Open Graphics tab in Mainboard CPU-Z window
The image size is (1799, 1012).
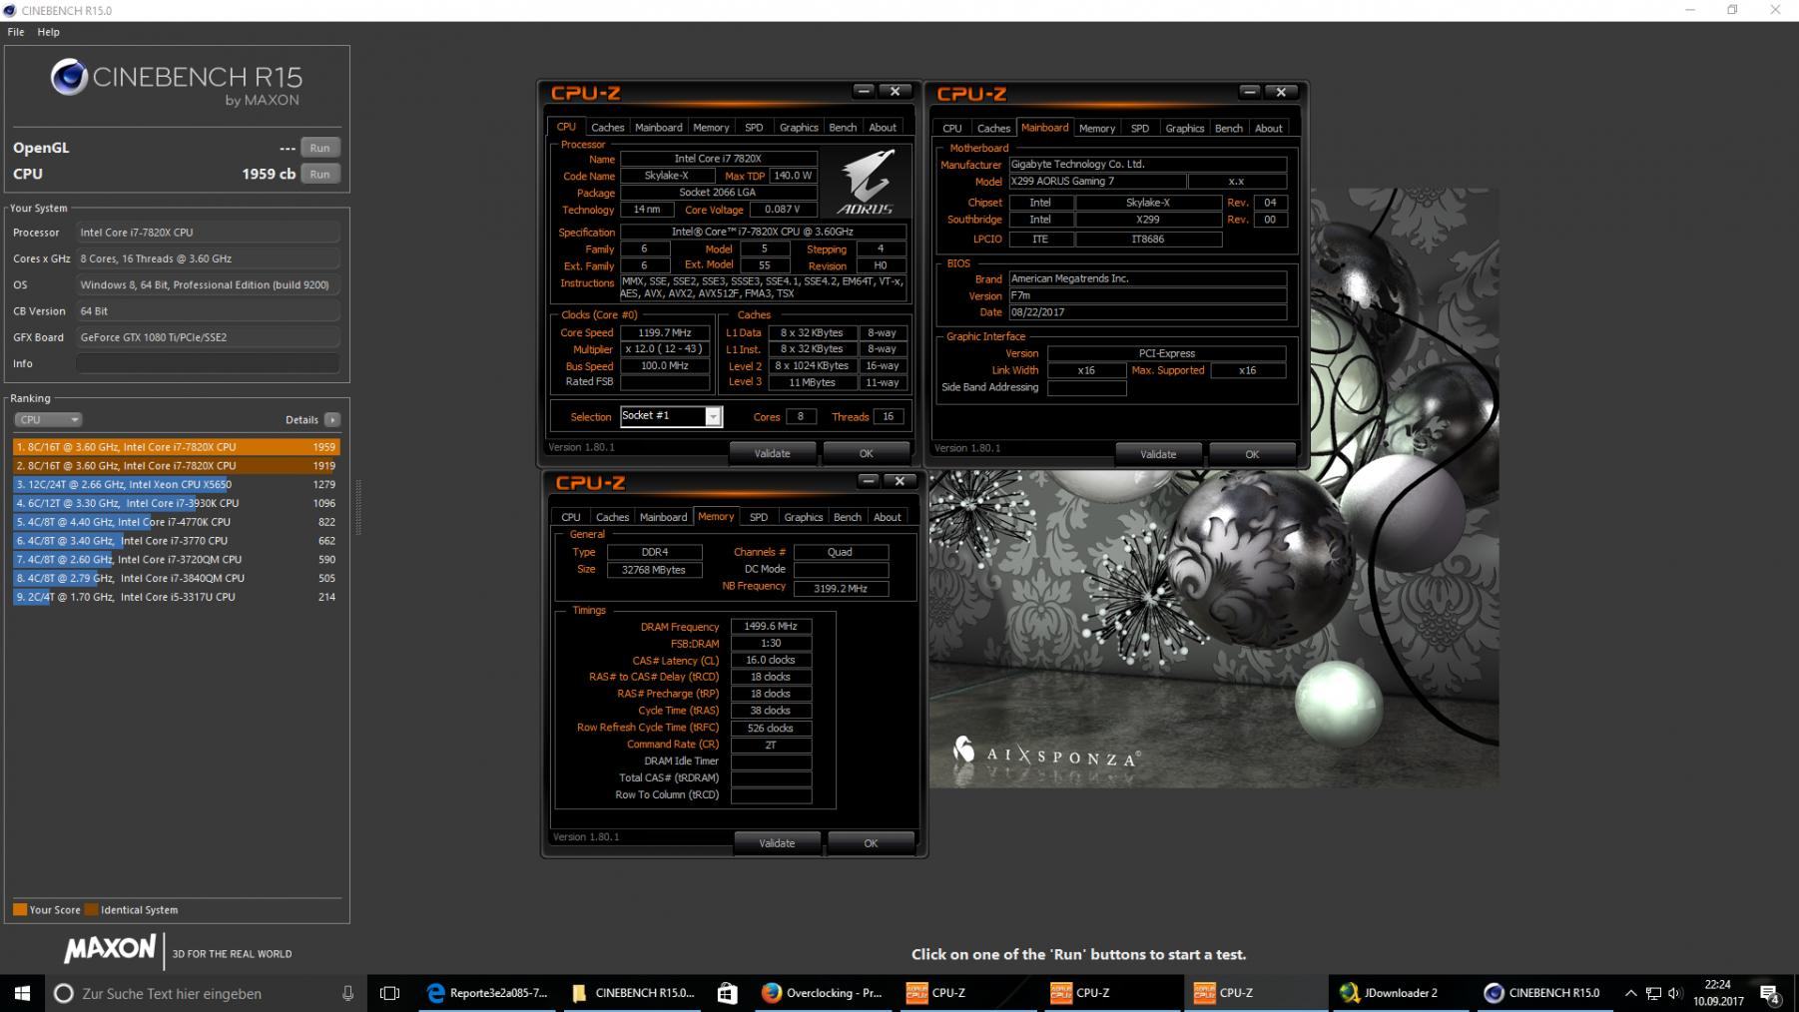tap(1185, 129)
